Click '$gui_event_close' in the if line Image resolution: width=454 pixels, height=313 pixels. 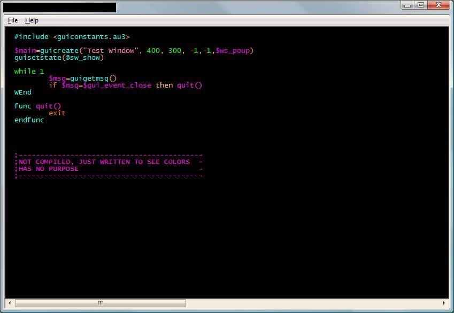[117, 85]
